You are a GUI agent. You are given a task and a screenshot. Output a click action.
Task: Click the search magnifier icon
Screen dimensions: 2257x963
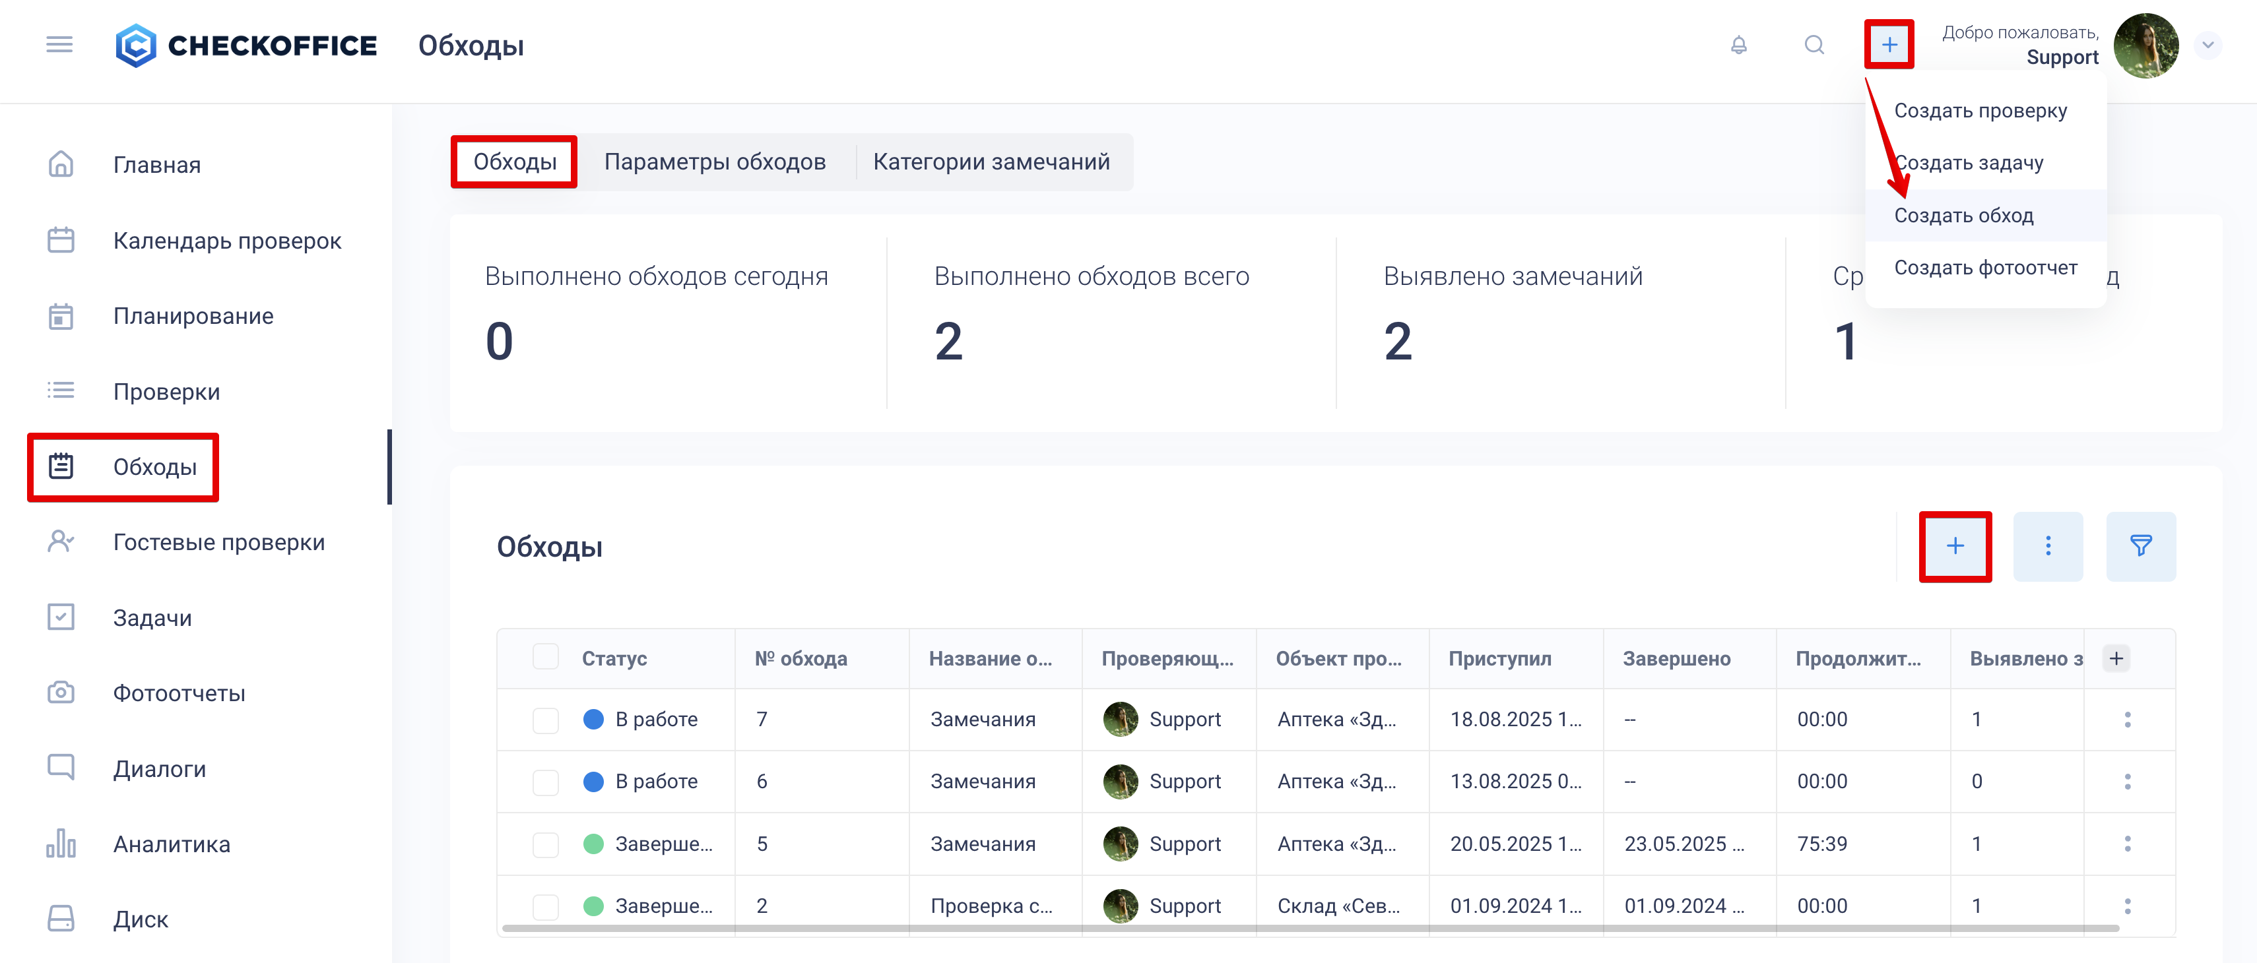[1814, 45]
